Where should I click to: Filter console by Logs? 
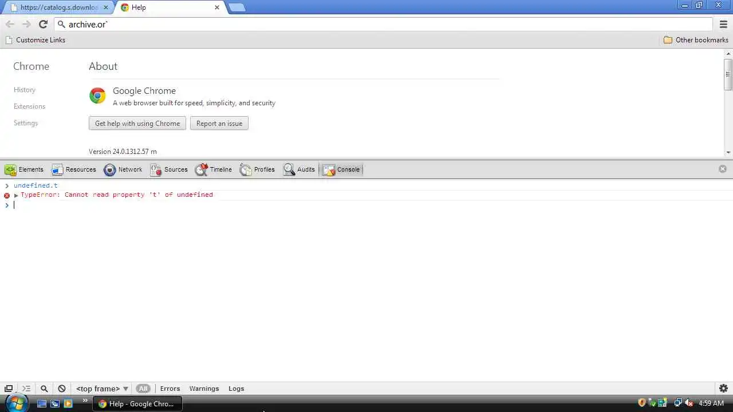[237, 389]
